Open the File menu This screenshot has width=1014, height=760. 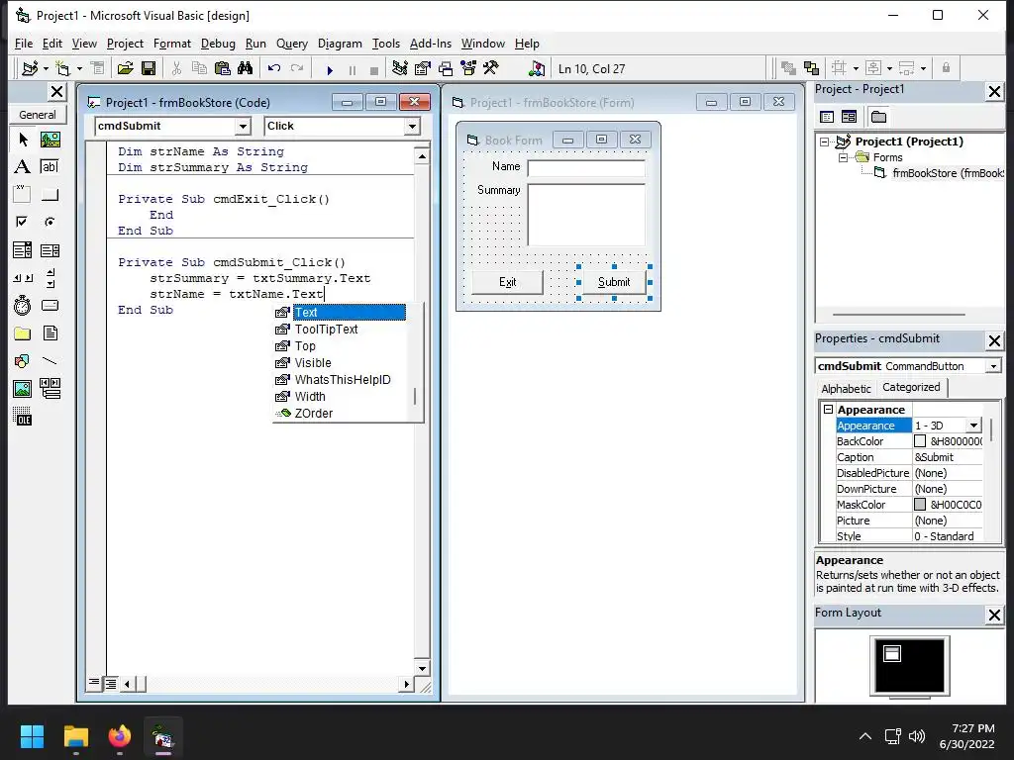point(24,44)
